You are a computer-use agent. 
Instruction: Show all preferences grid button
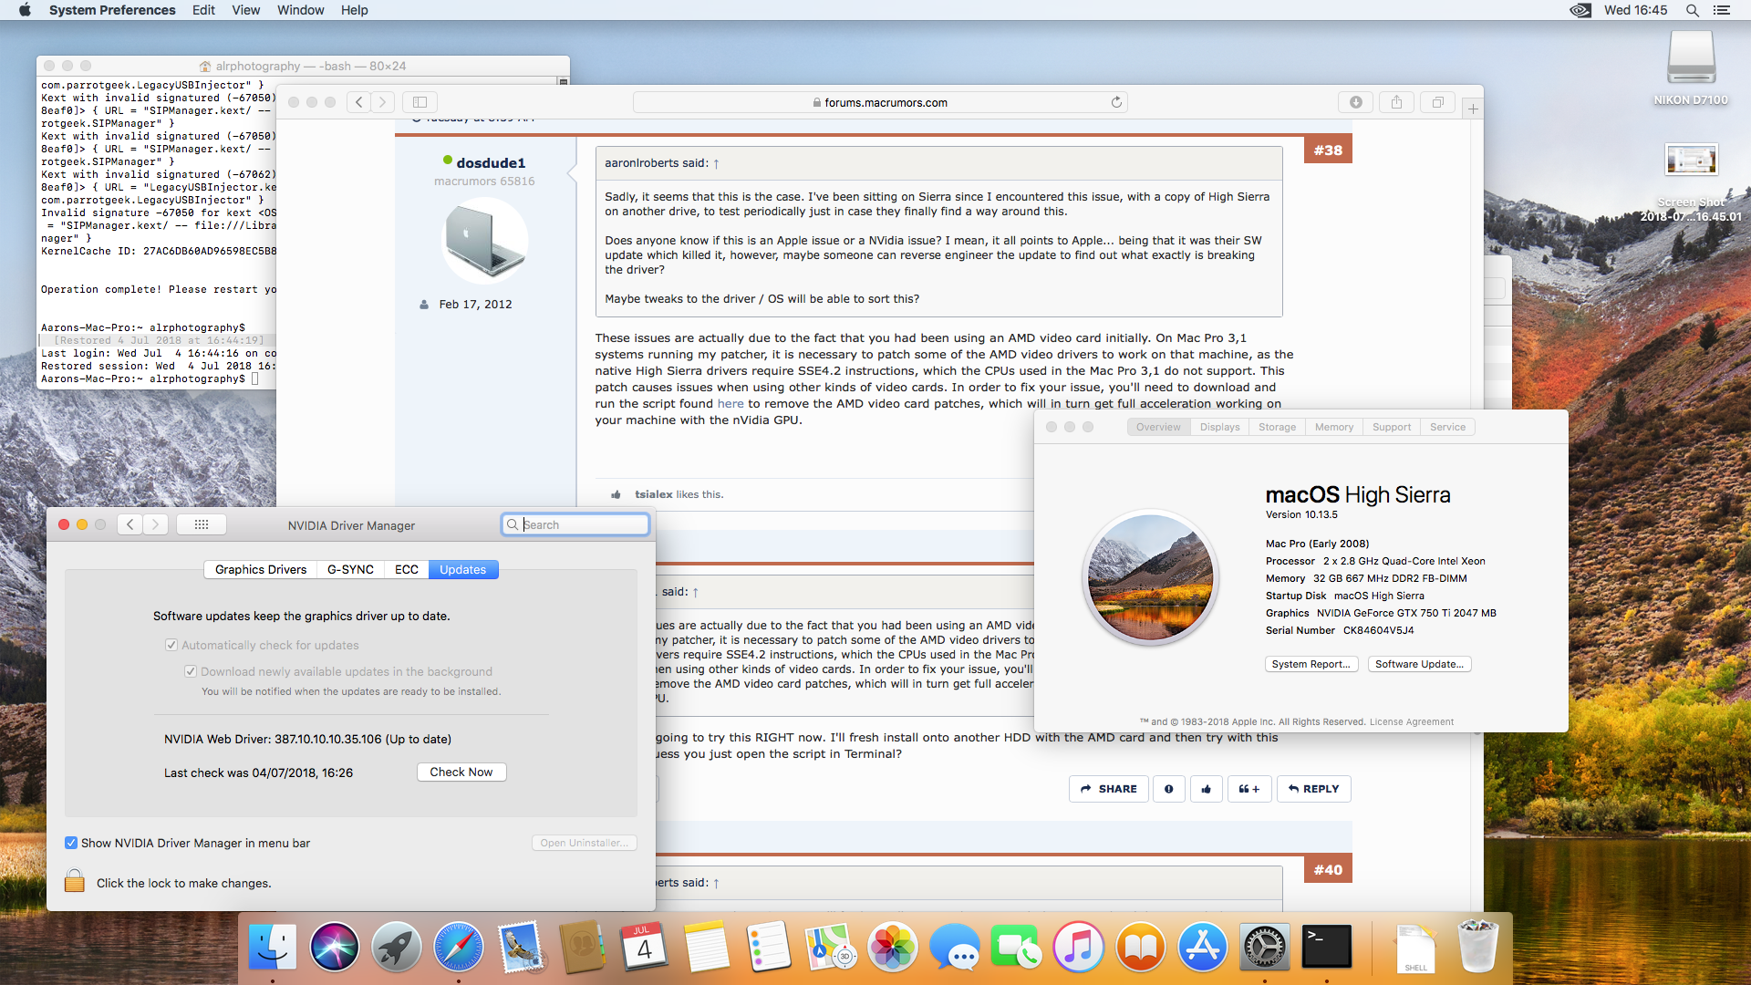[202, 524]
